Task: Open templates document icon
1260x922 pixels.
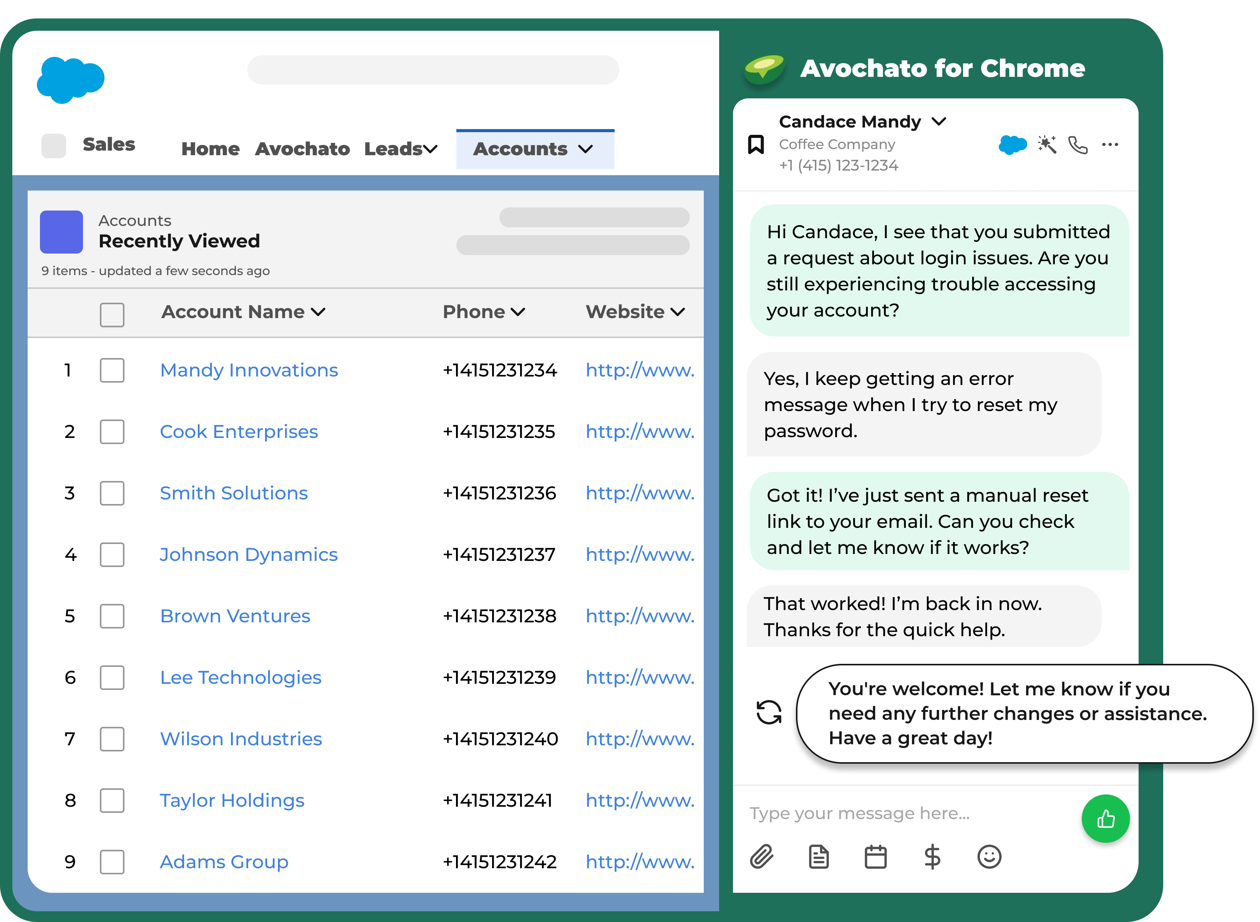Action: 819,857
